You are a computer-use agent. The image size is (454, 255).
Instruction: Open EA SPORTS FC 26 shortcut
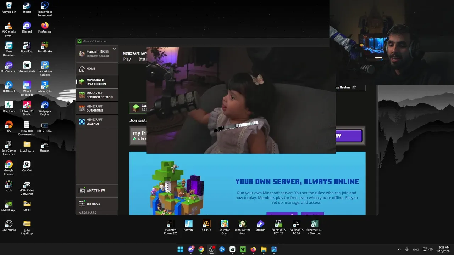click(297, 227)
